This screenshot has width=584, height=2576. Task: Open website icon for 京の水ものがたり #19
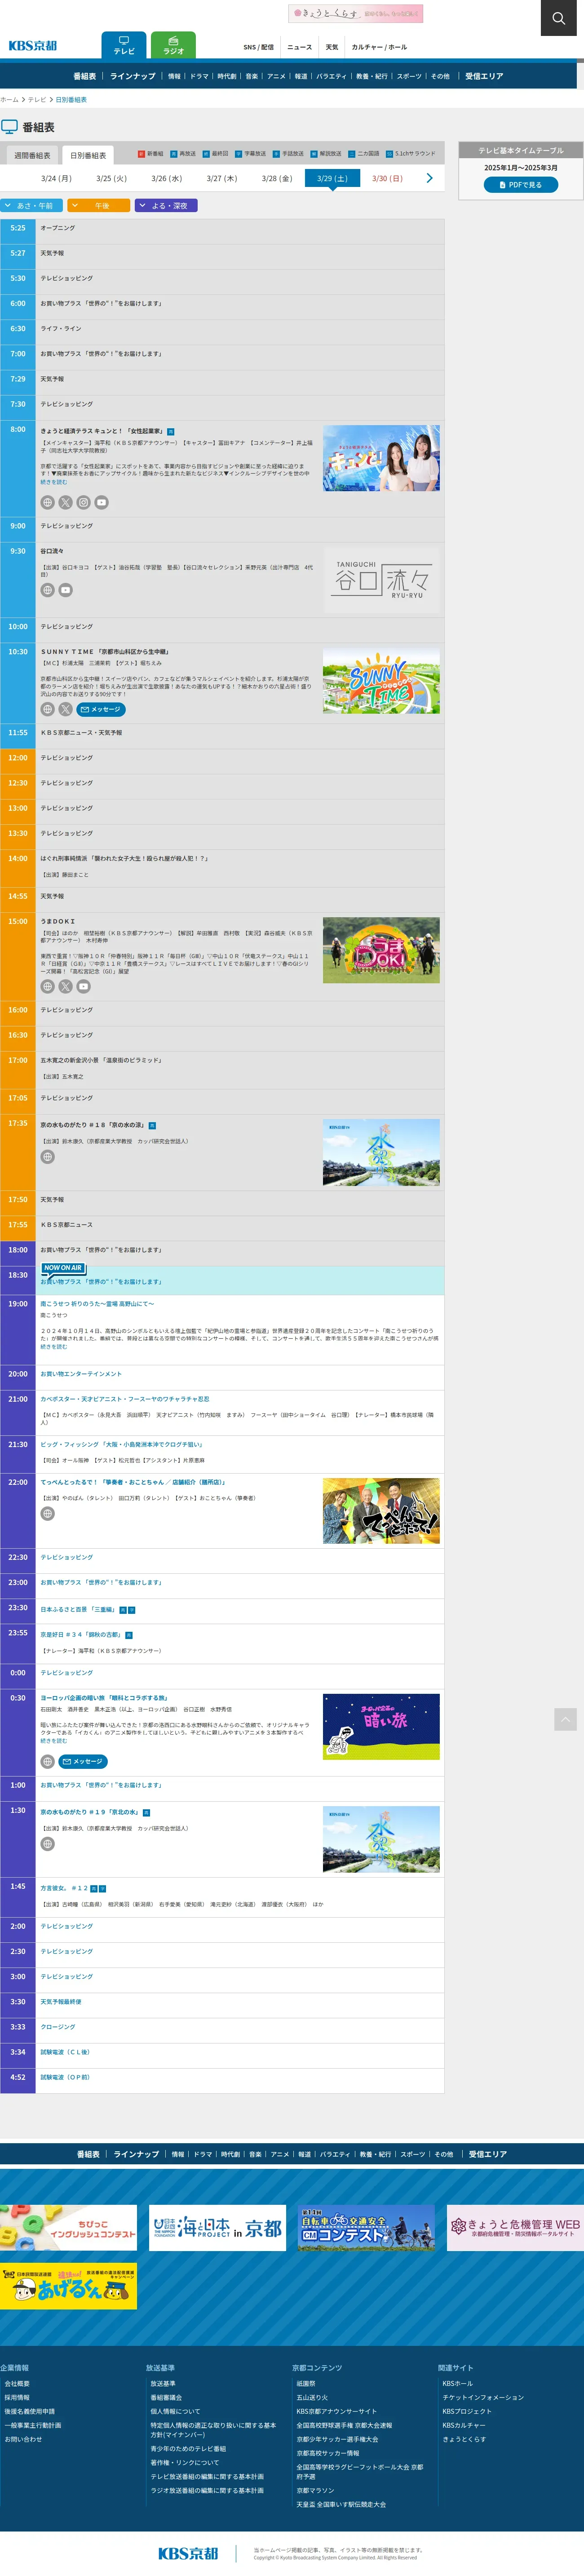coord(47,1844)
